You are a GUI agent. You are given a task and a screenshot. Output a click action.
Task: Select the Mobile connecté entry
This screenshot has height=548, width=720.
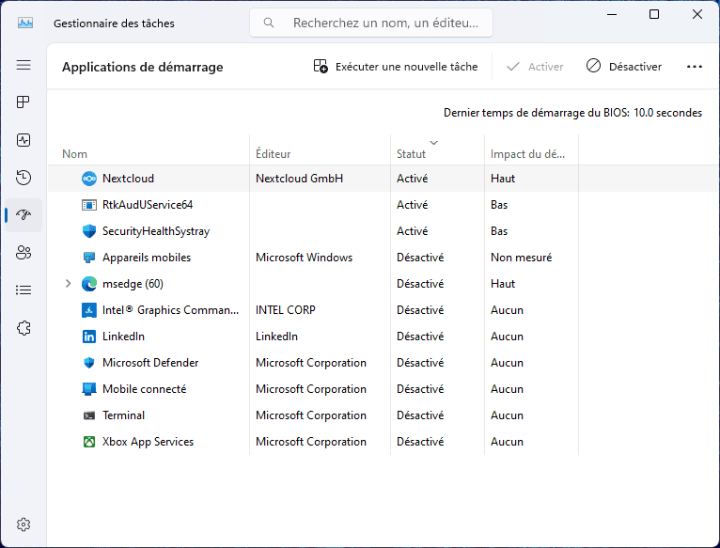tap(144, 389)
